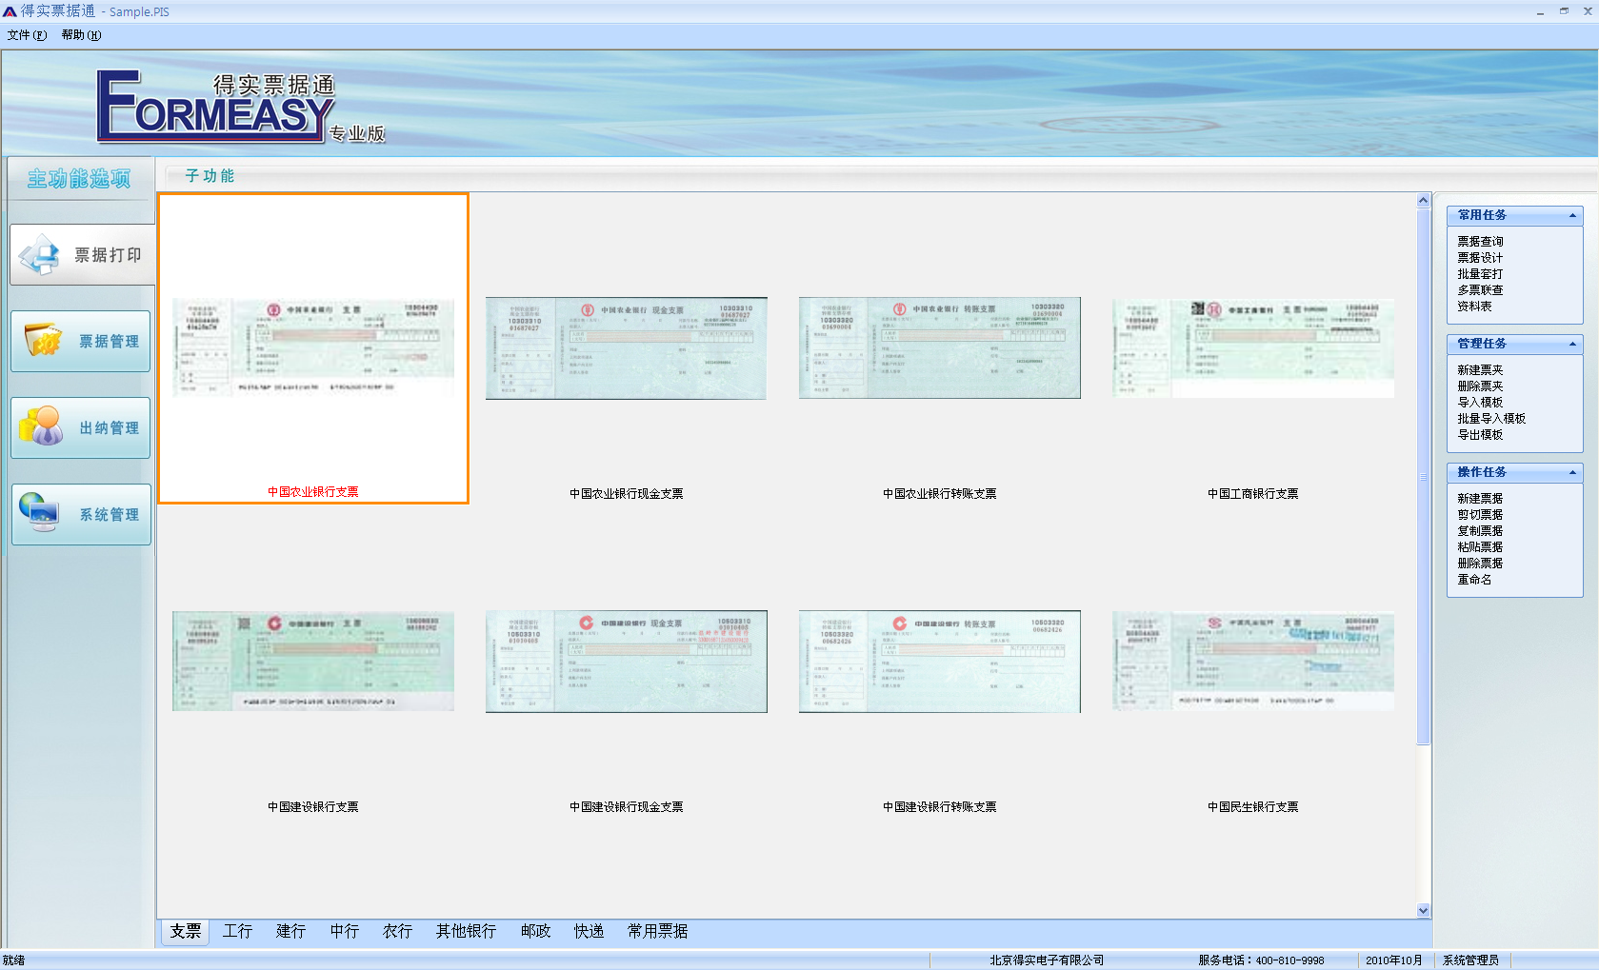The width and height of the screenshot is (1599, 970).
Task: Switch to the 工行 tab
Action: 238,931
